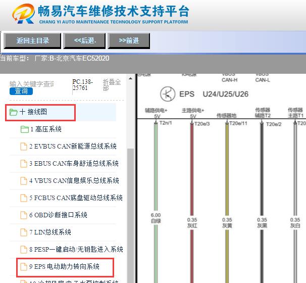This screenshot has width=306, height=283.
Task: Go forward with the >>前进 button
Action: pyautogui.click(x=129, y=40)
